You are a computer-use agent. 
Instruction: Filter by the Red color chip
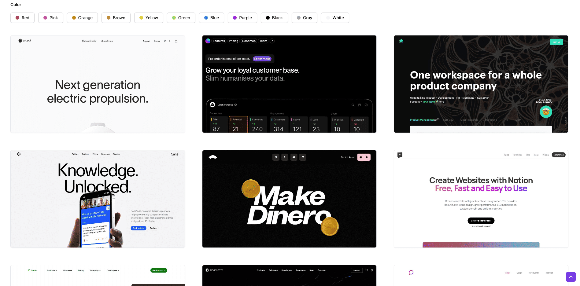(x=22, y=18)
